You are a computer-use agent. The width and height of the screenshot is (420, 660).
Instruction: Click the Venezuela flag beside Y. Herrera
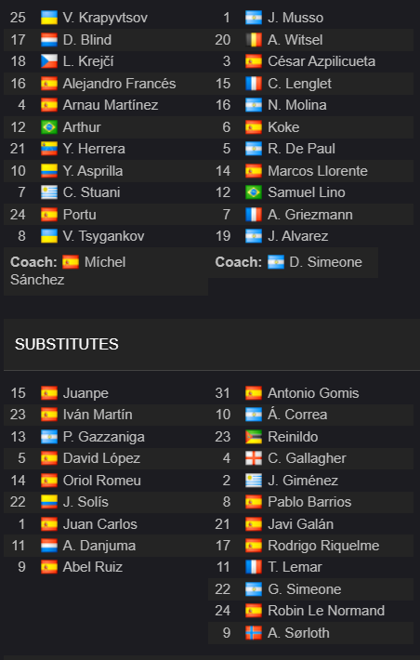49,149
